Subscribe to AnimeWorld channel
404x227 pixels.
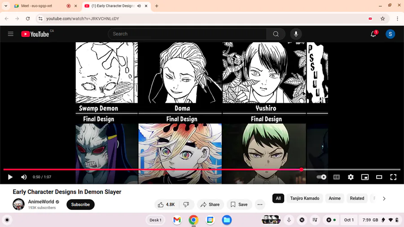click(80, 205)
